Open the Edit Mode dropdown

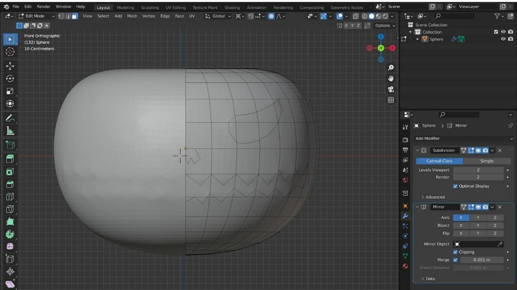click(x=36, y=16)
